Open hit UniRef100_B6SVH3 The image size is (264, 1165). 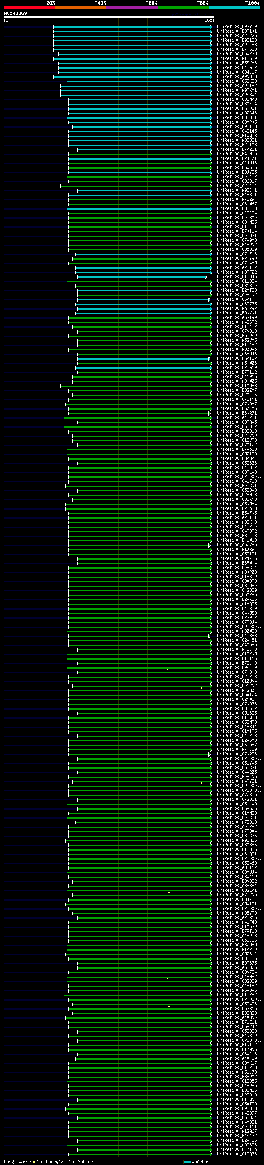pos(237,63)
